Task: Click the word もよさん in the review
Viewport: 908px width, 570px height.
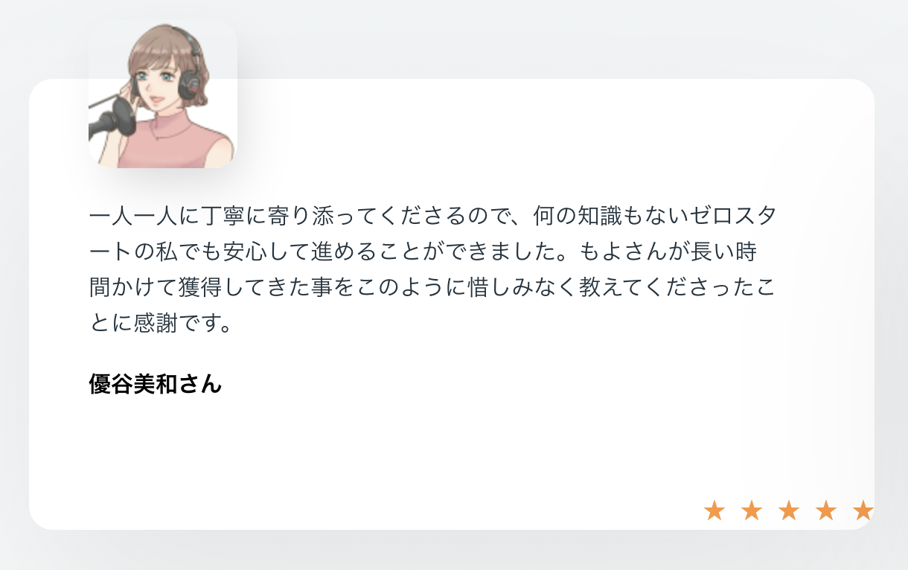Action: (x=616, y=252)
